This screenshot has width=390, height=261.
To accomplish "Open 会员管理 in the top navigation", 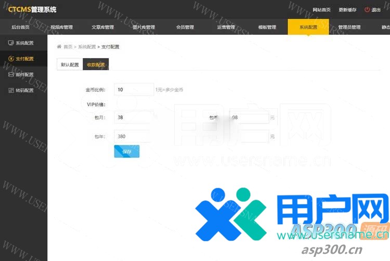I will point(185,27).
